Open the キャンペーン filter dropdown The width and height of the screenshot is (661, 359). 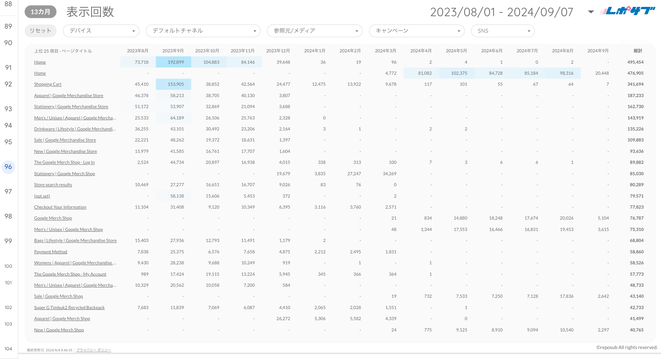(416, 31)
